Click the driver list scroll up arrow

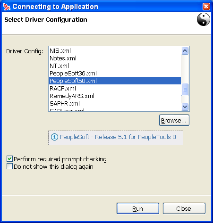(185, 51)
